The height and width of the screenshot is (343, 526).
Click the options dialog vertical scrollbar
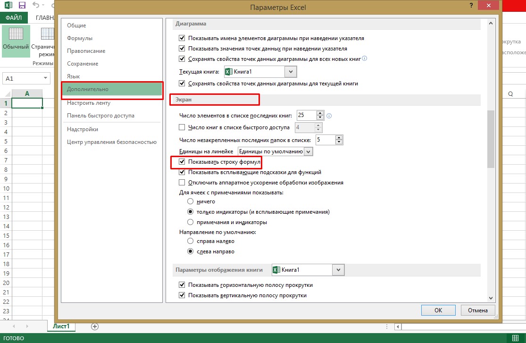491,142
